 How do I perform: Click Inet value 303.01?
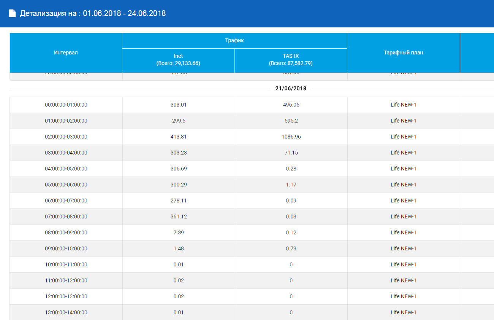click(x=179, y=105)
